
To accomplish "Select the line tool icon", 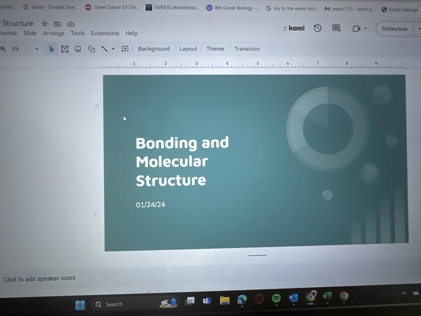I will tap(104, 49).
